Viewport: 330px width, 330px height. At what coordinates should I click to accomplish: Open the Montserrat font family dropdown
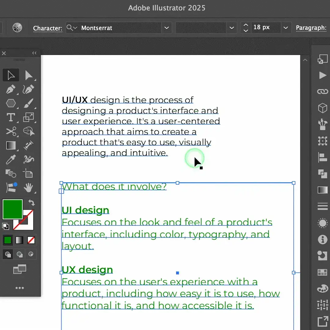167,28
